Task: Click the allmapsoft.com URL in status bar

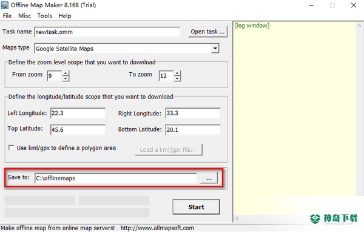Action: [x=157, y=228]
